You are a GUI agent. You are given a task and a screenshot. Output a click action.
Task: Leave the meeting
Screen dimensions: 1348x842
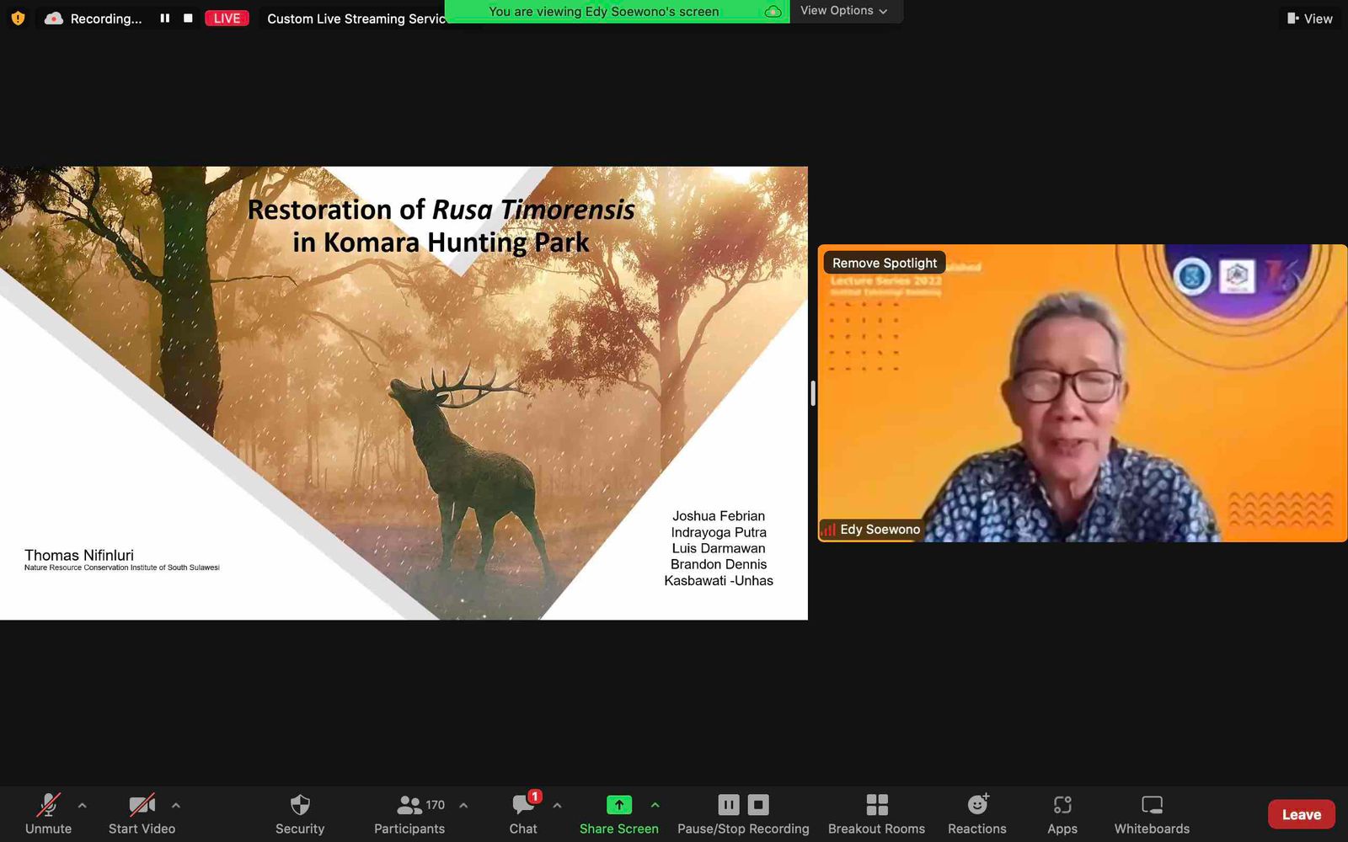click(1301, 814)
